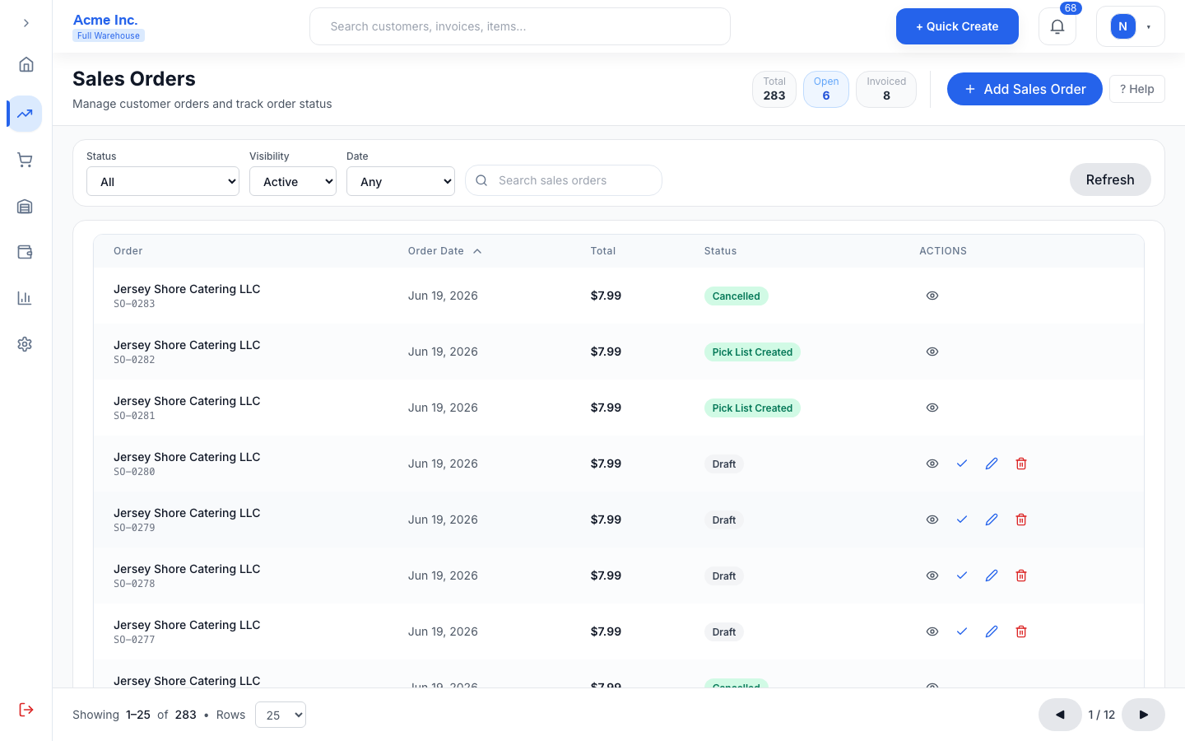Focus the Search sales orders field
This screenshot has width=1185, height=741.
(564, 180)
